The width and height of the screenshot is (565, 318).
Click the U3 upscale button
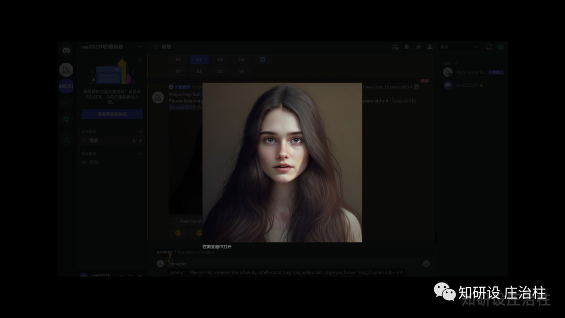[220, 60]
